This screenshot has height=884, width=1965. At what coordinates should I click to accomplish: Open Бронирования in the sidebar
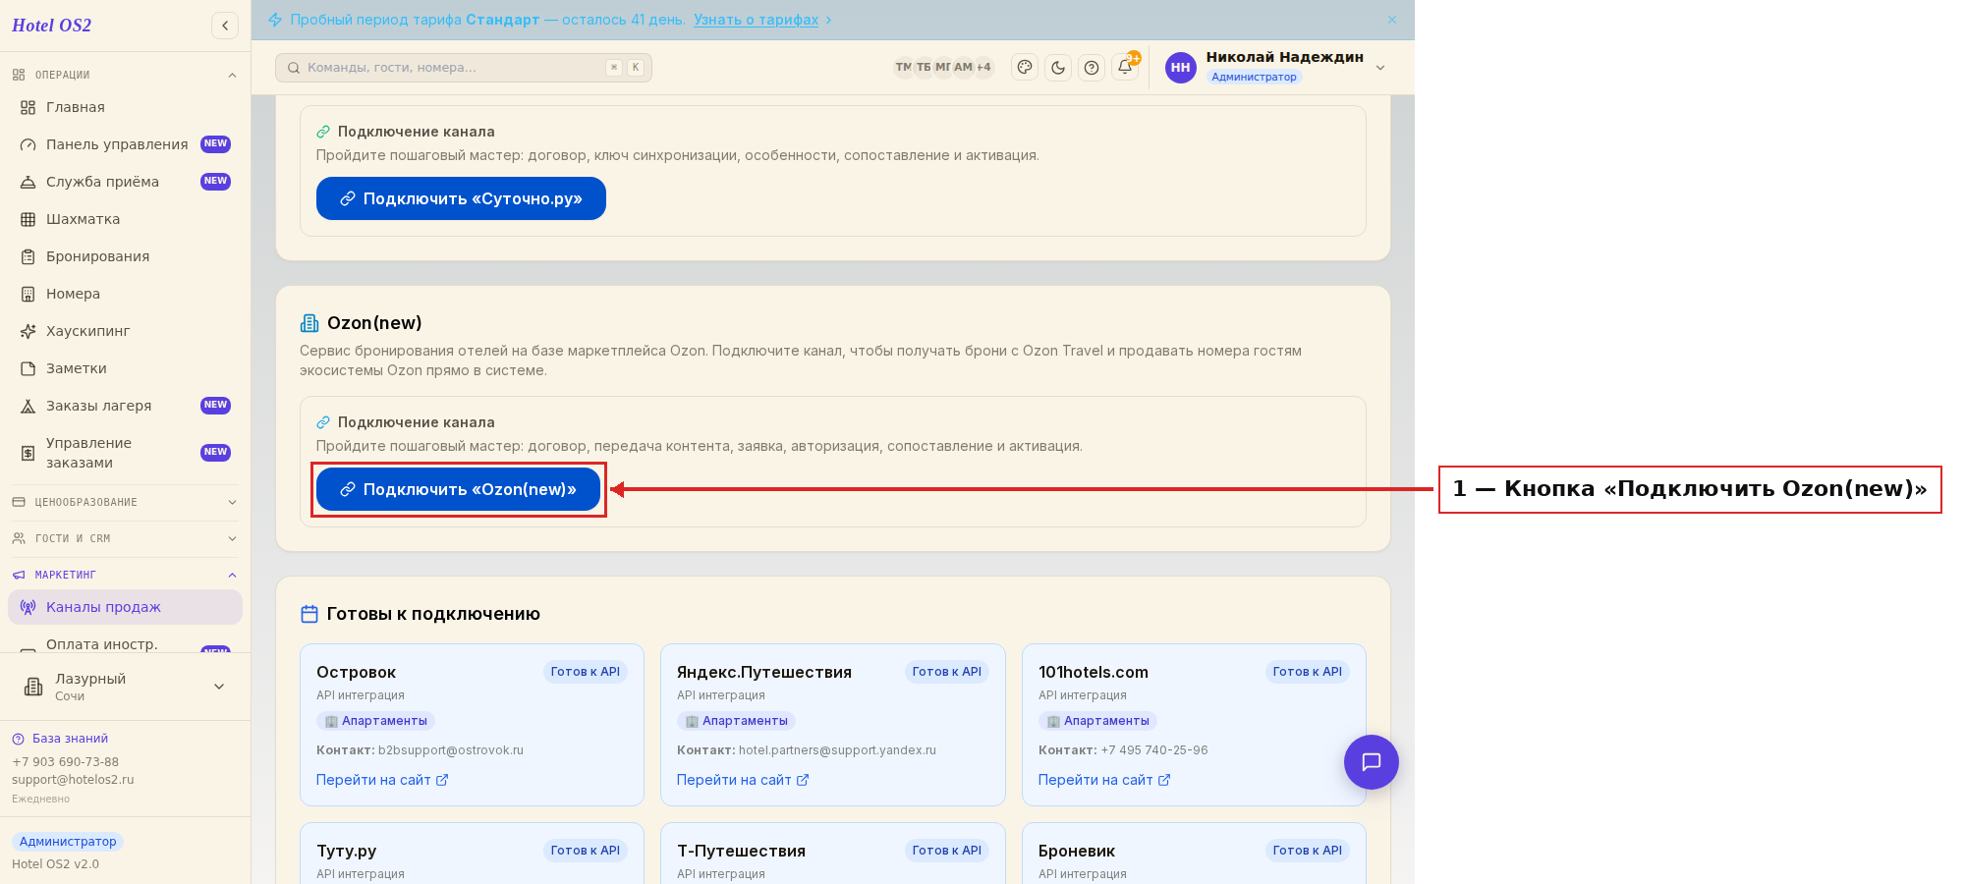[125, 256]
